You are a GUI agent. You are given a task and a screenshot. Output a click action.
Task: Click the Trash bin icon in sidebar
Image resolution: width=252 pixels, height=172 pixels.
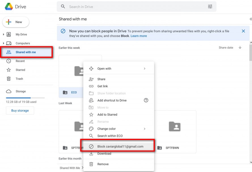9,79
